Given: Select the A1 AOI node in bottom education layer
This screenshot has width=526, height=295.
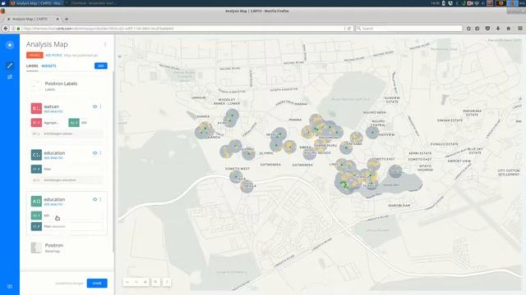Looking at the screenshot, I should (x=36, y=216).
